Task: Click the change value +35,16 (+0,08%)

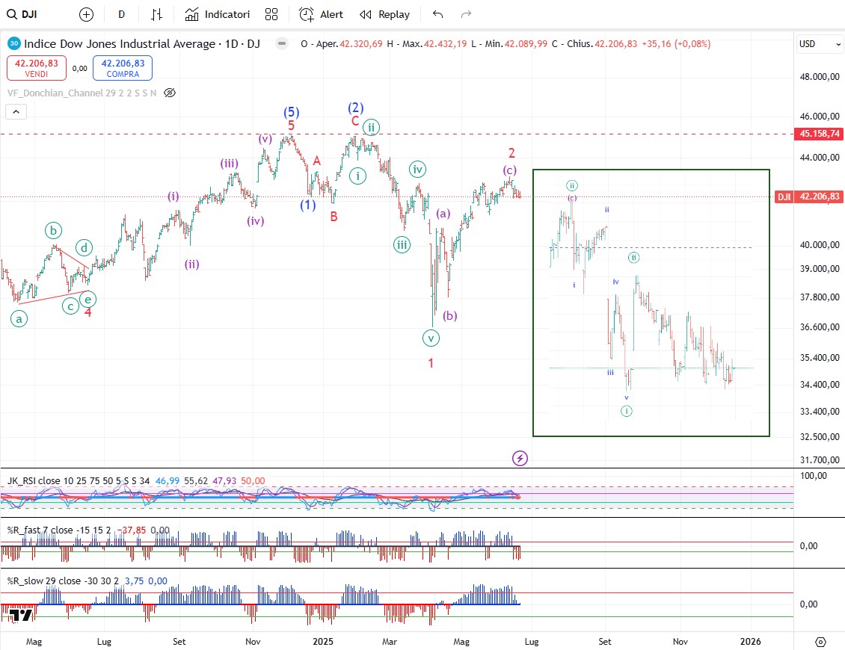Action: point(676,43)
